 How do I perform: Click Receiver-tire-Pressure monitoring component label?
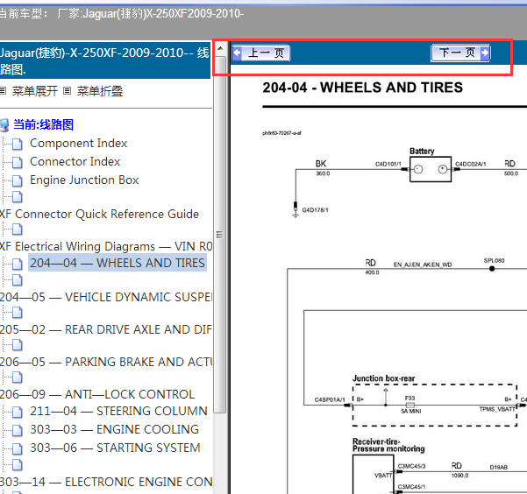coord(388,445)
